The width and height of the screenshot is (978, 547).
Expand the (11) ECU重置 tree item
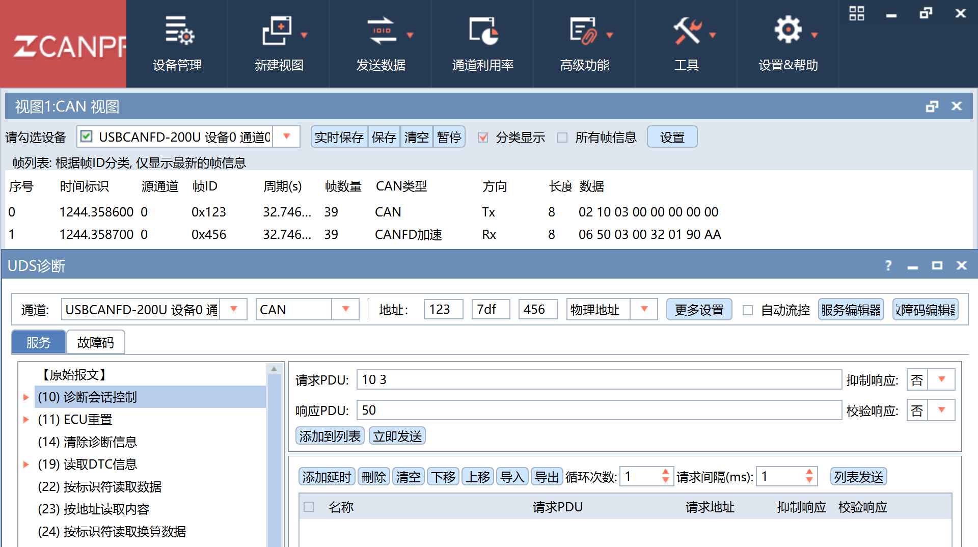(26, 420)
